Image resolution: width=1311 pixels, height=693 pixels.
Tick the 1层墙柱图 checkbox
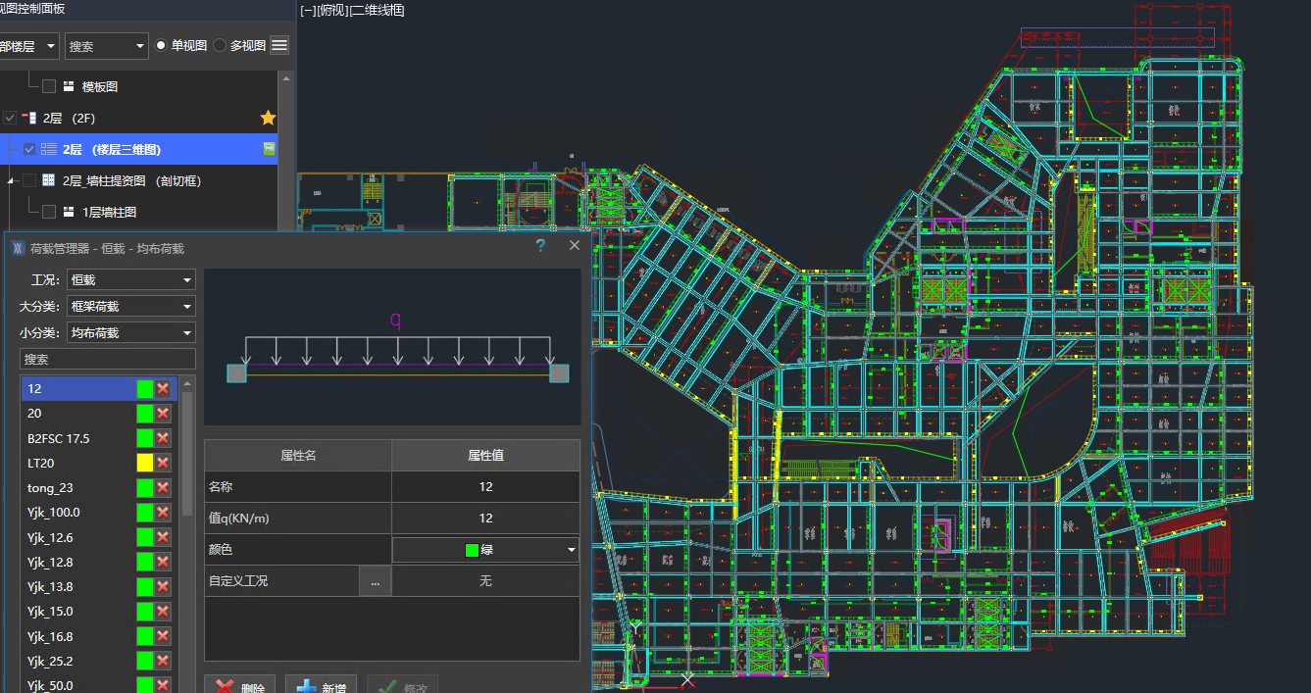(49, 212)
